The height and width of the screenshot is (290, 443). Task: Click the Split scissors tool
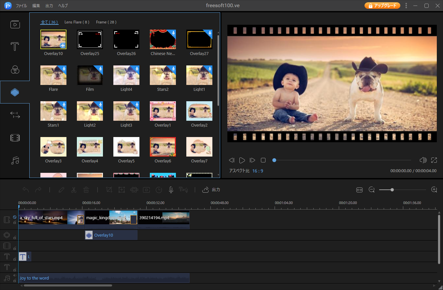click(x=74, y=190)
